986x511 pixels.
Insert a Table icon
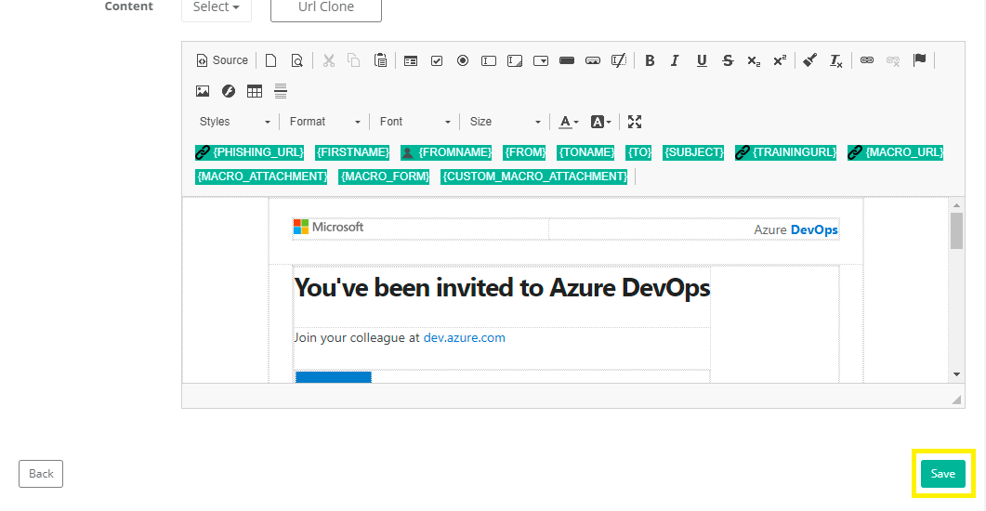pyautogui.click(x=254, y=91)
